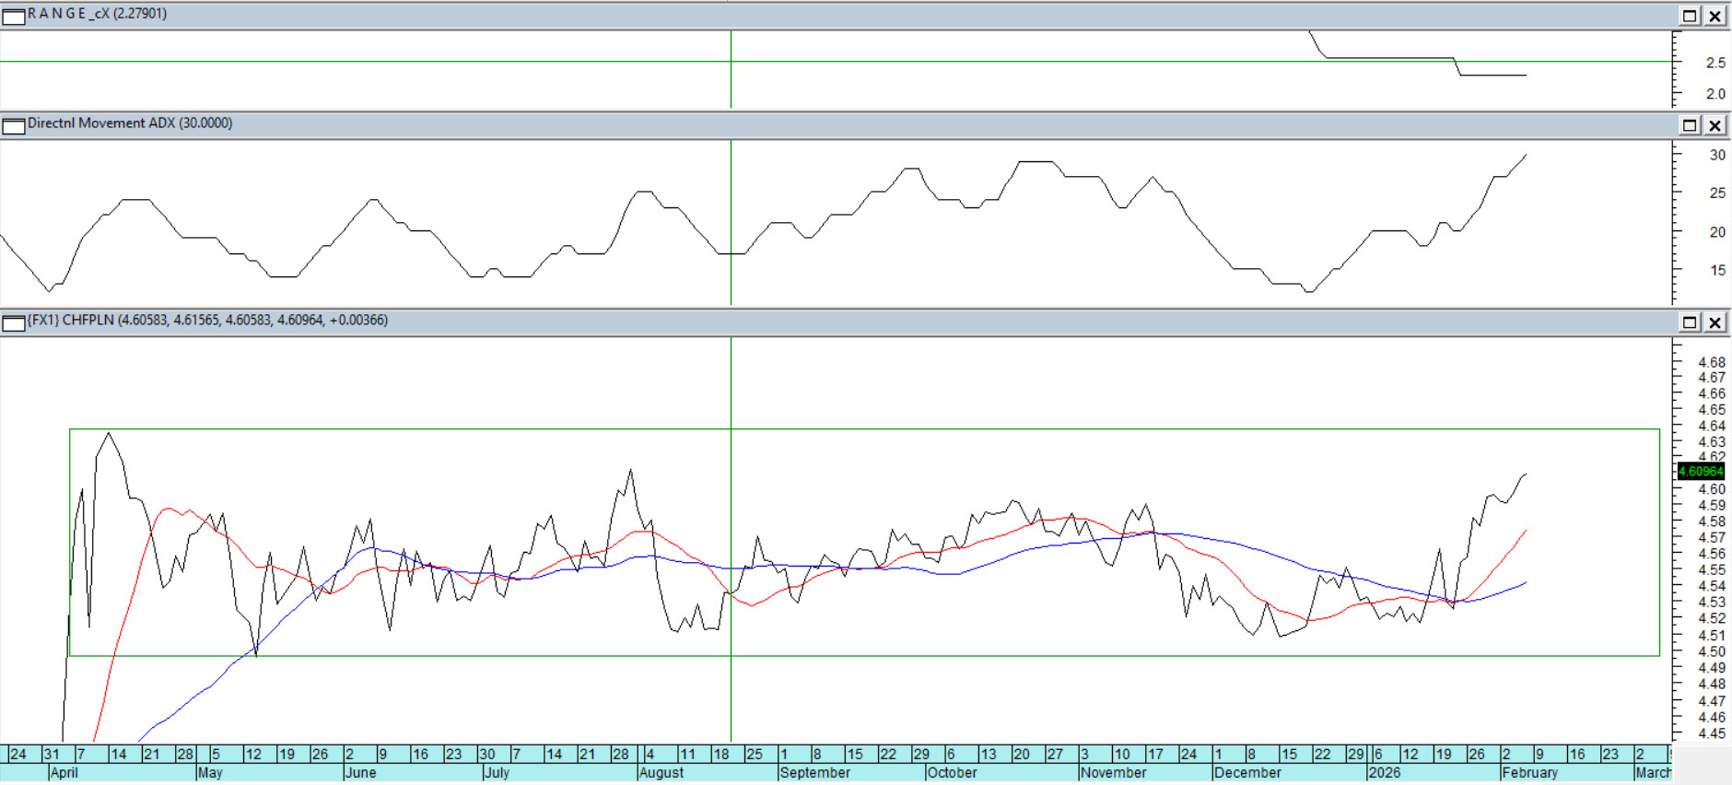Click the RANGE_cX (2.27901) pane title
Screen dimensions: 1732x785
(x=97, y=14)
